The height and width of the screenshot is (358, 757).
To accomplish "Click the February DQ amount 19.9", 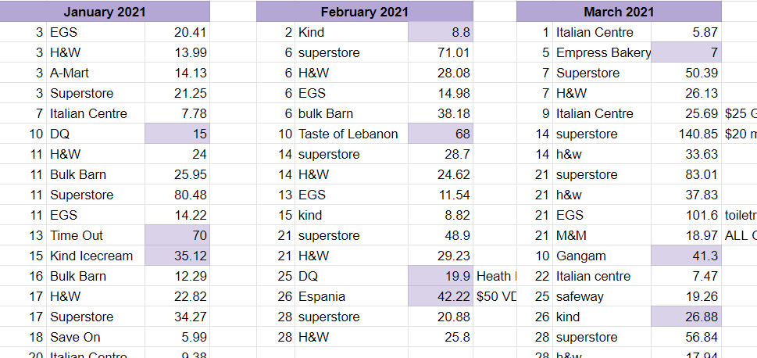I will point(440,276).
